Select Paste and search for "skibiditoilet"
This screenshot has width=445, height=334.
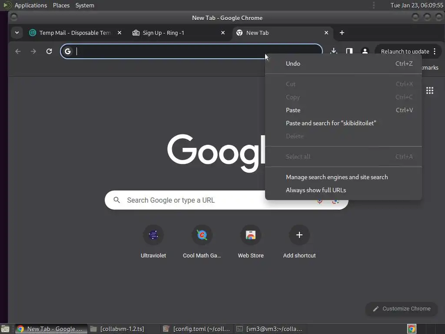click(343, 123)
